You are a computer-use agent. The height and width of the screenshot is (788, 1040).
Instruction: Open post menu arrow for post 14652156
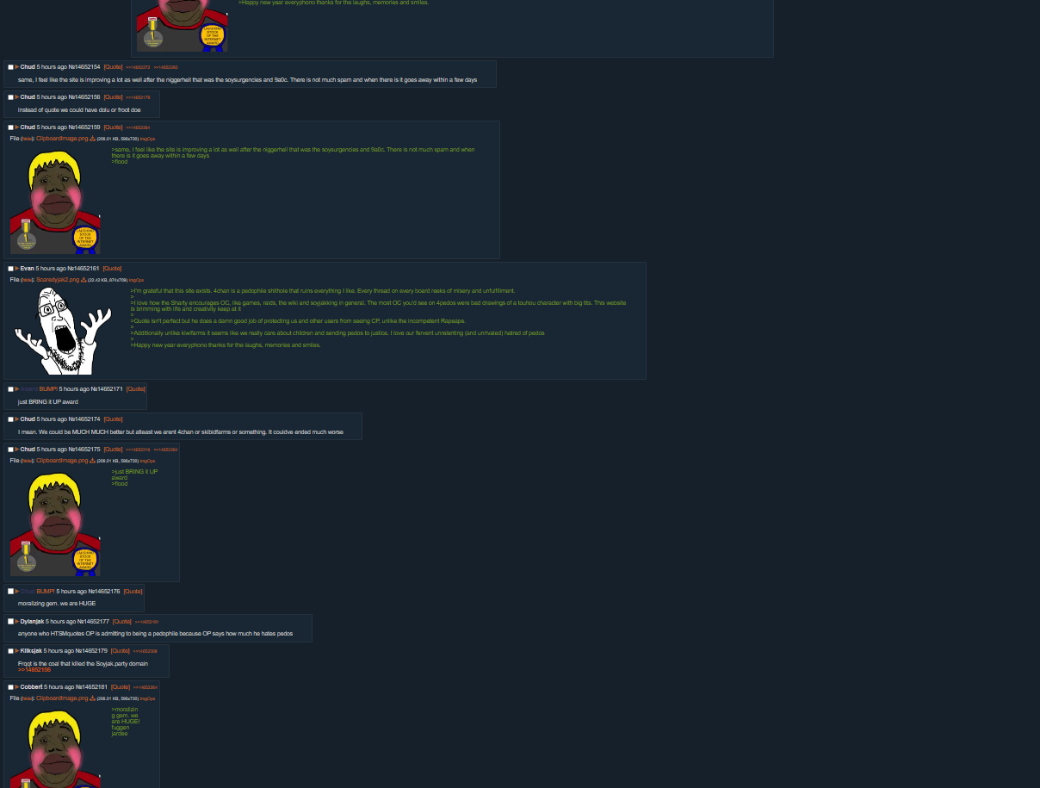click(16, 97)
